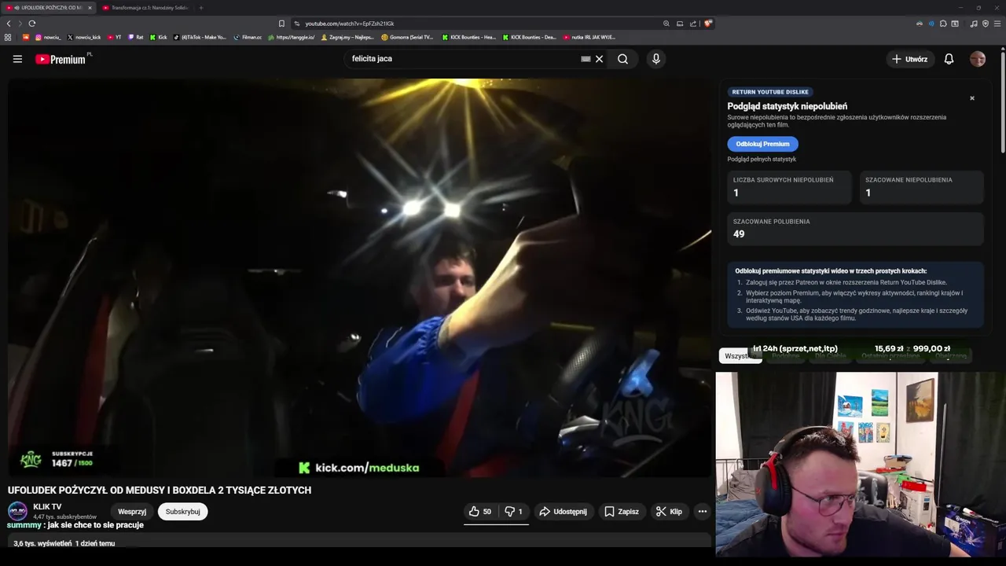Viewport: 1006px width, 566px height.
Task: Close the UFOLUDEK POŻYCZYŁ tab
Action: pyautogui.click(x=90, y=8)
